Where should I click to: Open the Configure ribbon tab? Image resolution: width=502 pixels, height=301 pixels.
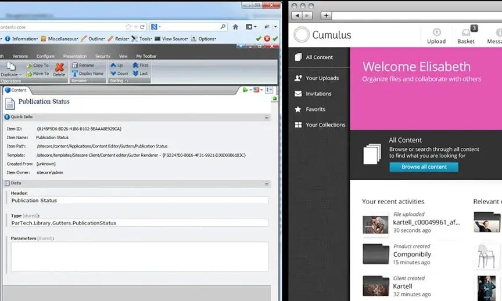[45, 56]
